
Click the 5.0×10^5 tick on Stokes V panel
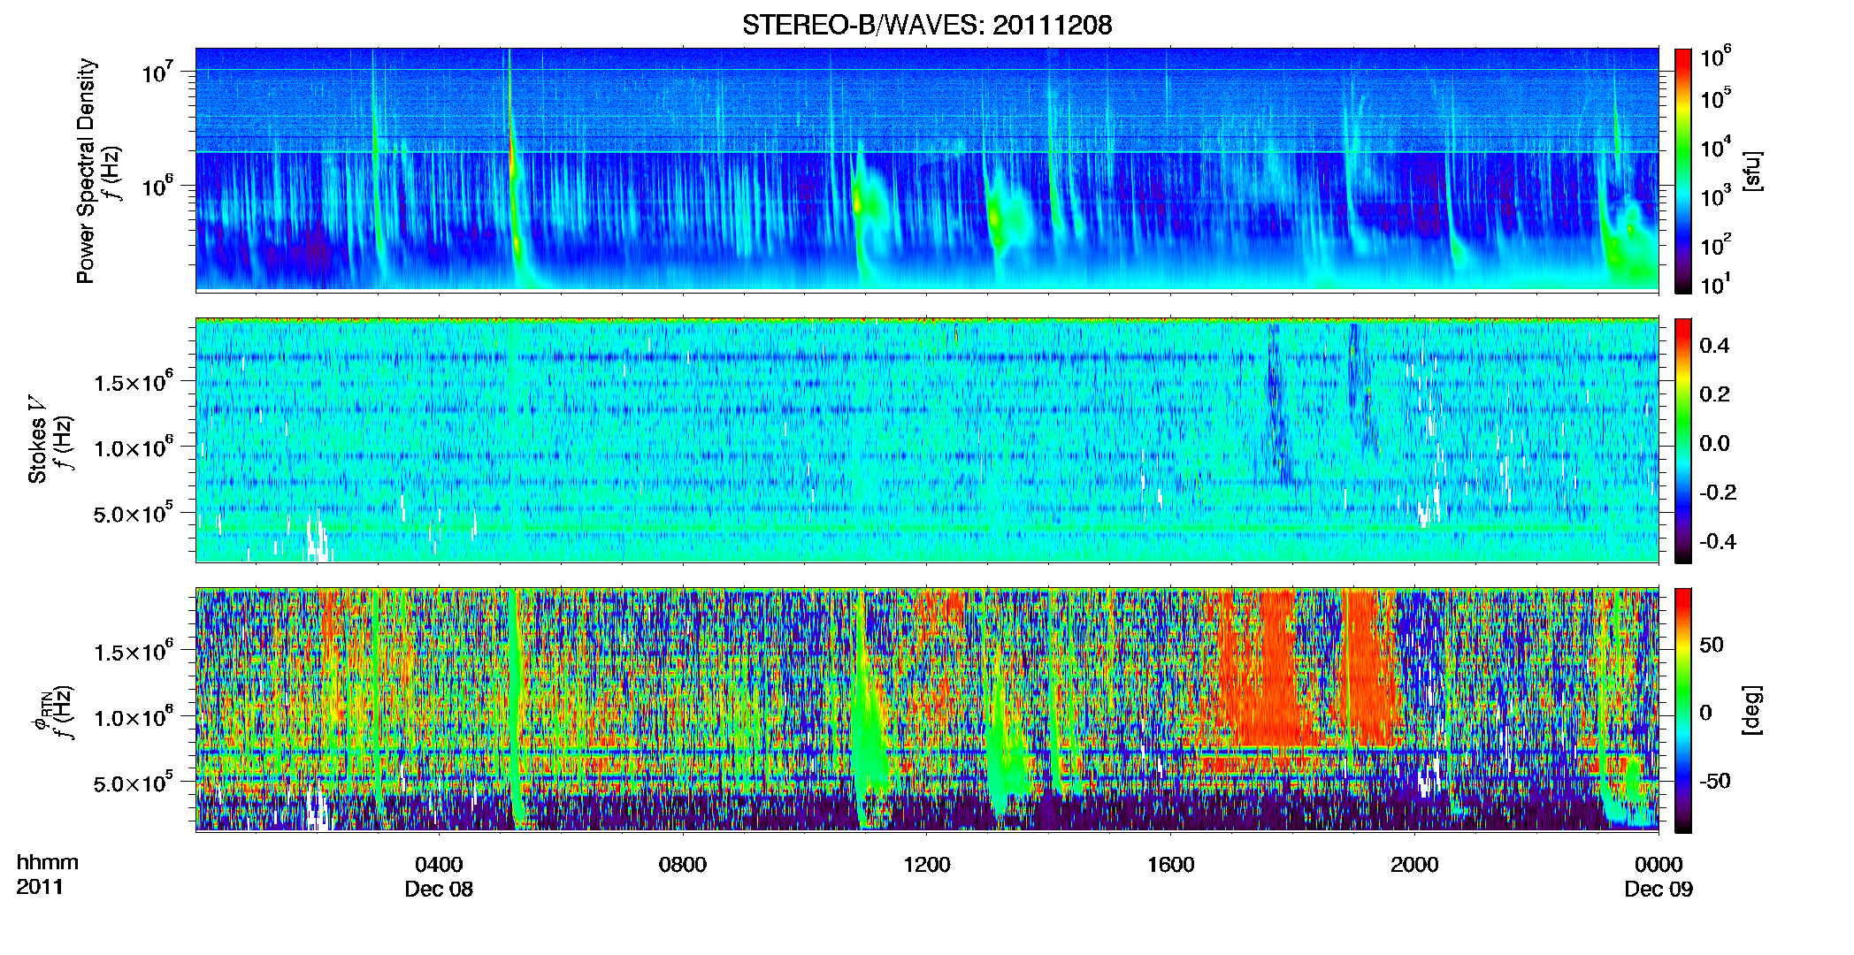coord(134,512)
